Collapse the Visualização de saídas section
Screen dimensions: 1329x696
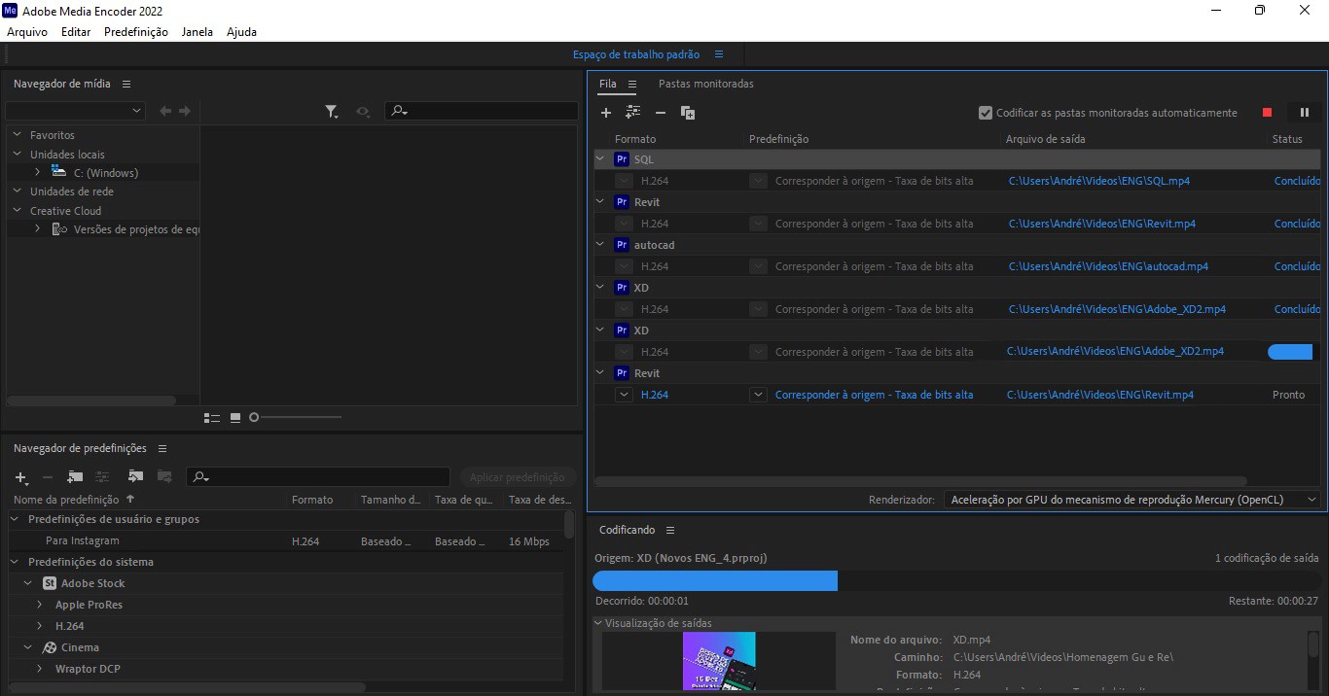(598, 623)
